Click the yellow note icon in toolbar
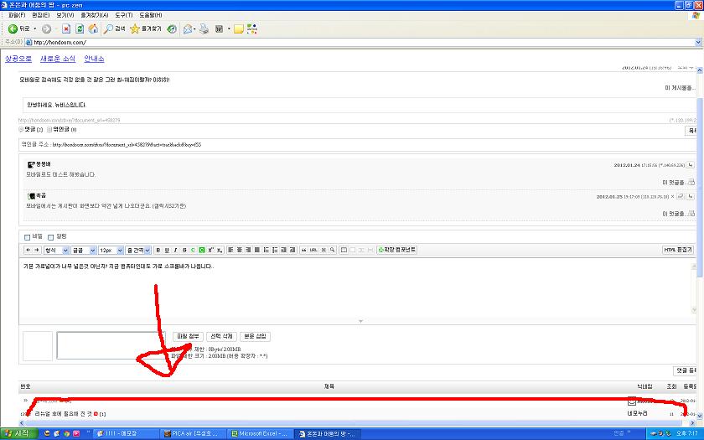This screenshot has height=440, width=704. point(238,28)
